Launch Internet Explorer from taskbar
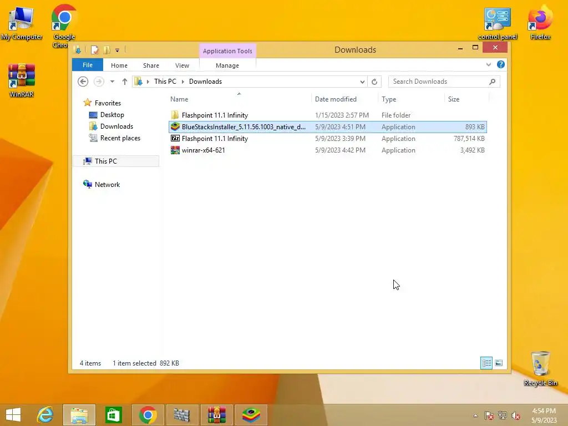This screenshot has height=426, width=568. (45, 415)
